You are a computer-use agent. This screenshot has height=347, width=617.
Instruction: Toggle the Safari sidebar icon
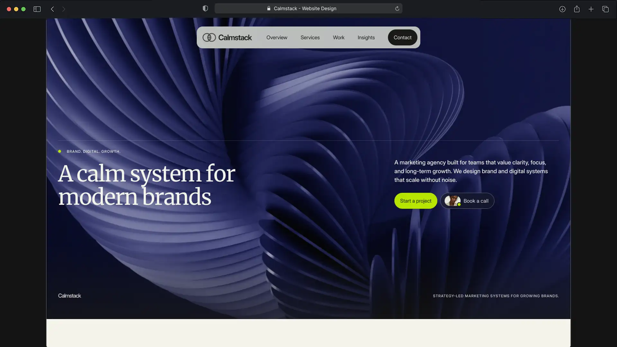37,9
